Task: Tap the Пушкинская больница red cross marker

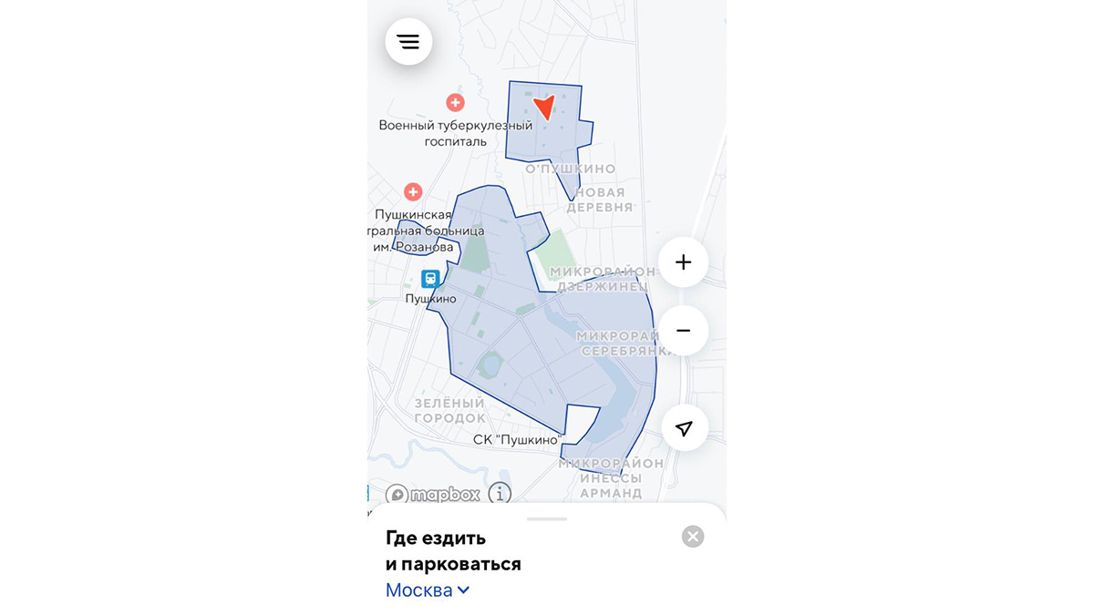Action: (x=413, y=192)
